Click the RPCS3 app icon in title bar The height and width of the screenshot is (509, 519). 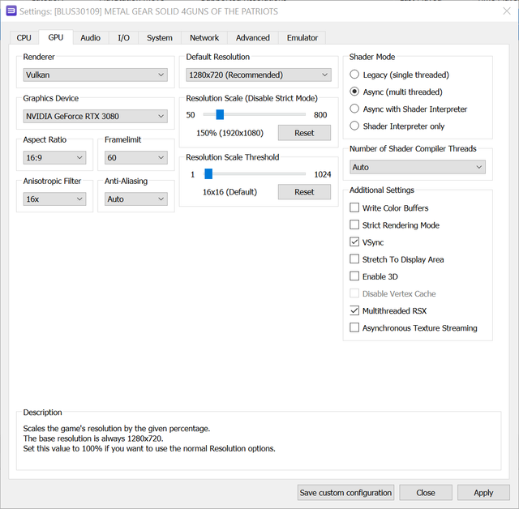pos(11,11)
